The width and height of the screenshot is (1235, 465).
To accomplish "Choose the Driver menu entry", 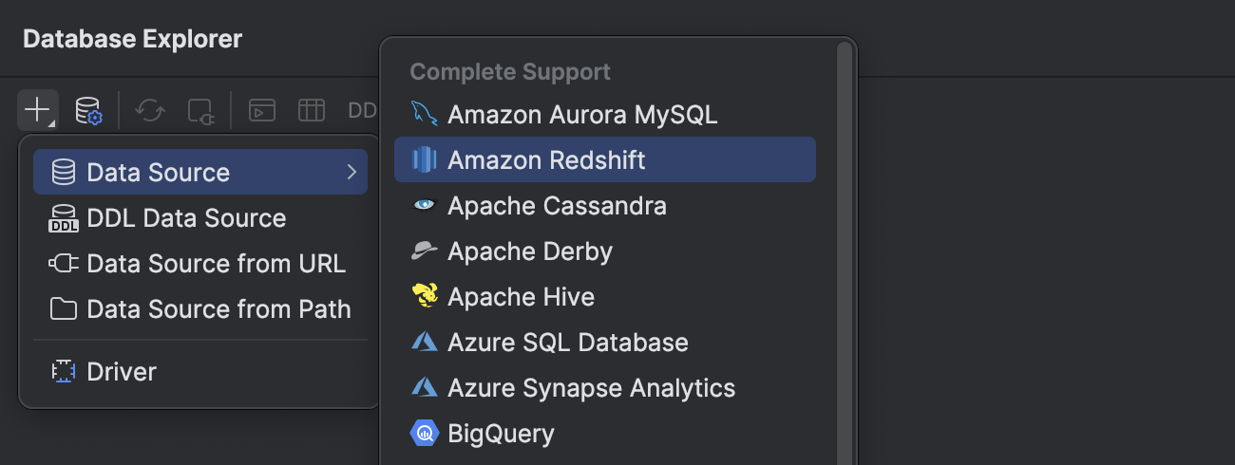I will pyautogui.click(x=122, y=372).
